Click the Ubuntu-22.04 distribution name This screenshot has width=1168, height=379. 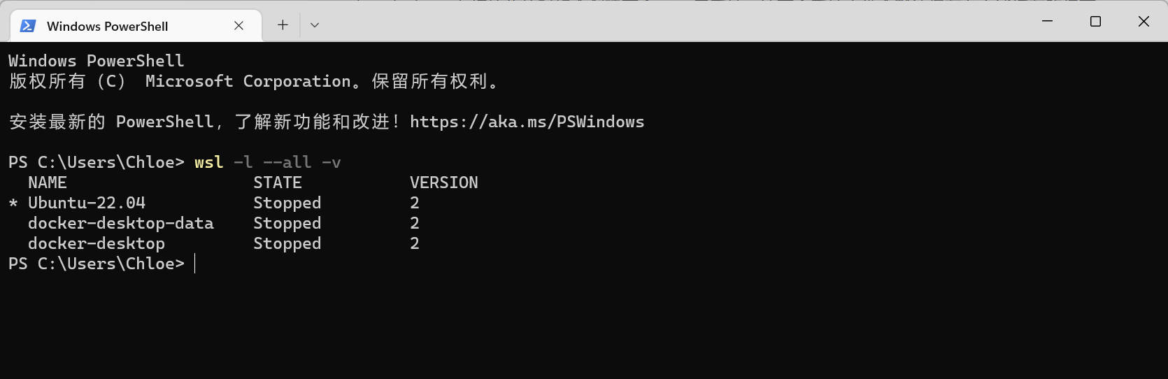click(87, 203)
